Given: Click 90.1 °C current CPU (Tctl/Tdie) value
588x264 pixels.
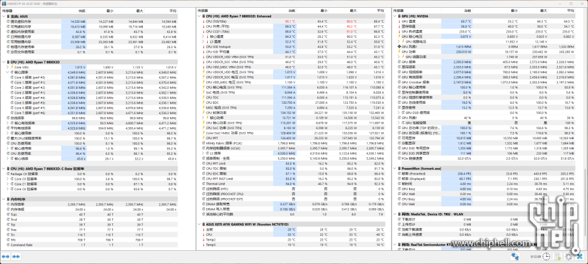Looking at the screenshot, I should point(290,22).
